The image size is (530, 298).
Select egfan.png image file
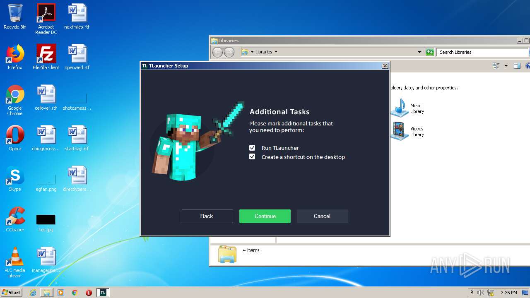[46, 183]
